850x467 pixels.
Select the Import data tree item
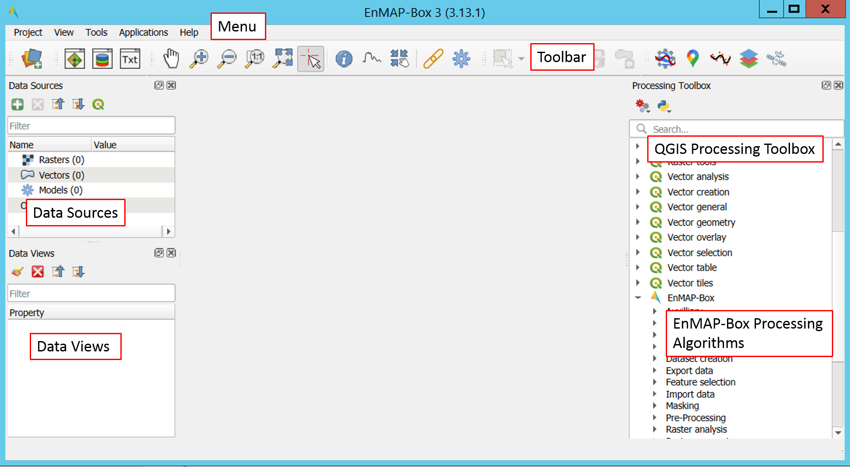pyautogui.click(x=690, y=394)
